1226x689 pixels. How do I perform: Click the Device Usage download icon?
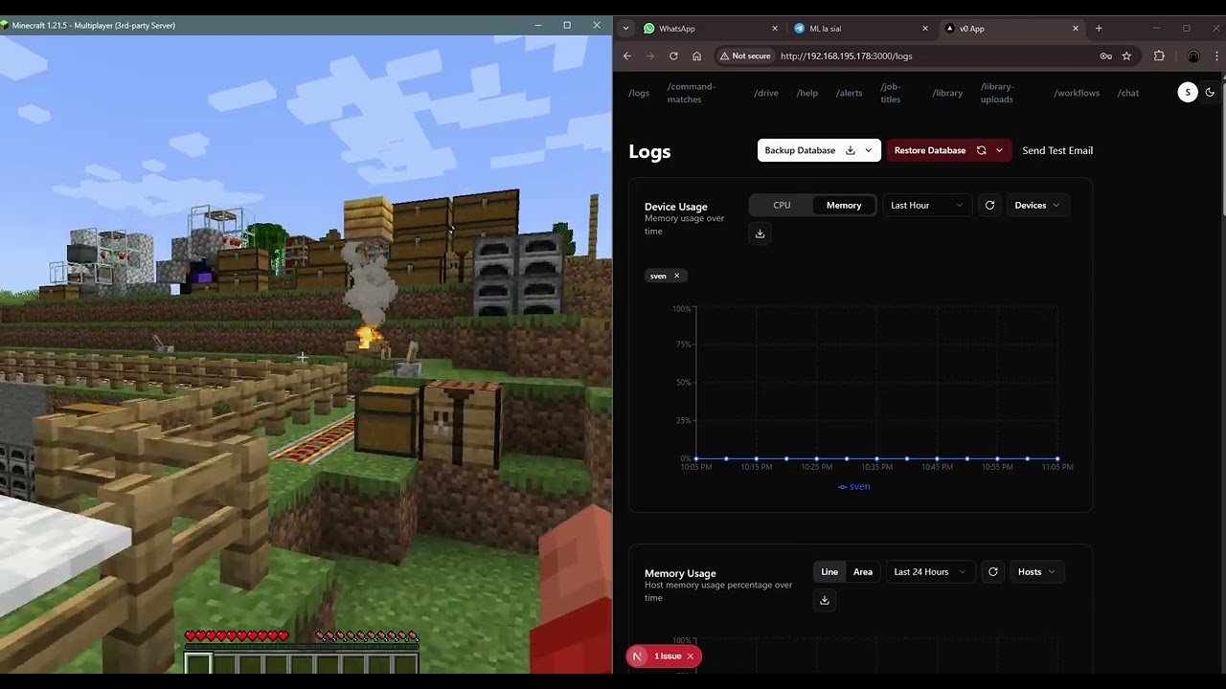coord(760,233)
